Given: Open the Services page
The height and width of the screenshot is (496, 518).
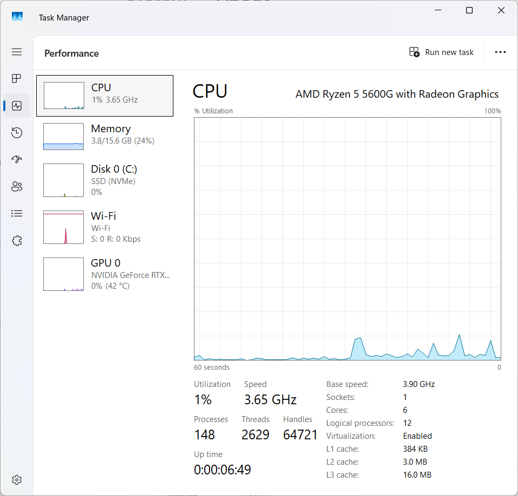Looking at the screenshot, I should (17, 241).
